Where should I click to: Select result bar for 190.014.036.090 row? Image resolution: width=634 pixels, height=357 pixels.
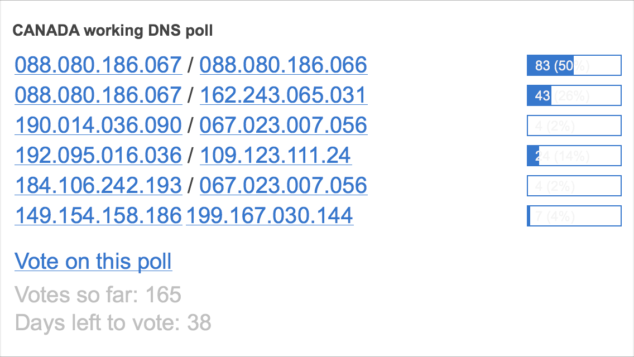(574, 126)
